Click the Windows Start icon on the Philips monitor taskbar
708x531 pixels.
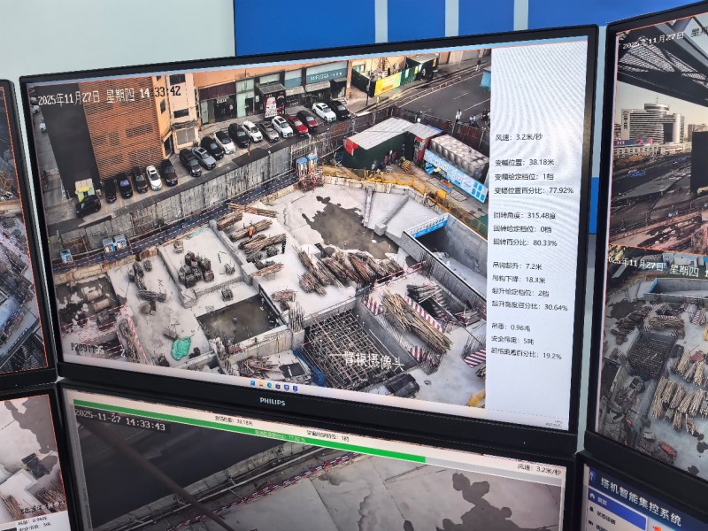click(253, 385)
